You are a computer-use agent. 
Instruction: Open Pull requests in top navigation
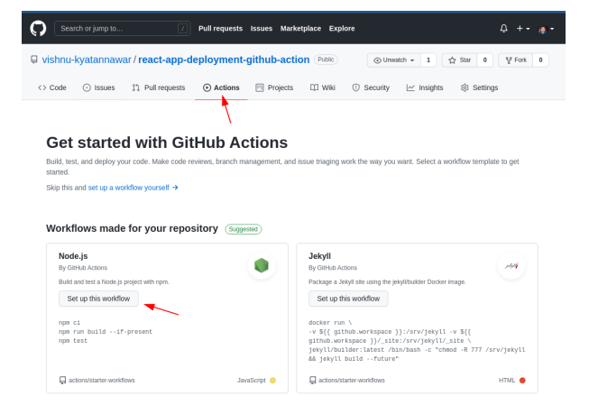(220, 28)
